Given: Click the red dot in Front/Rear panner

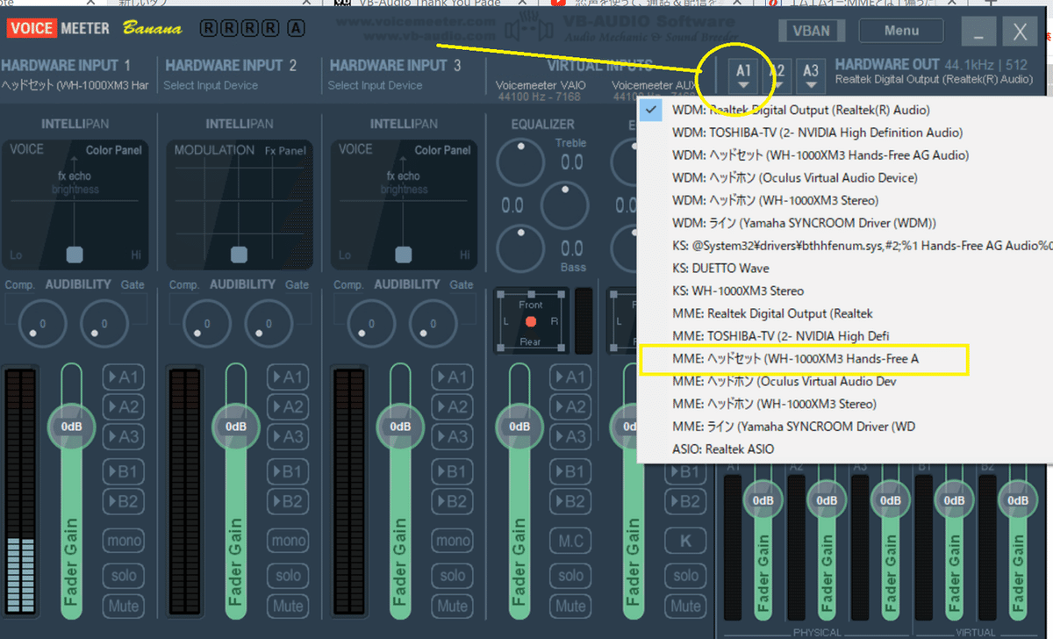Looking at the screenshot, I should 531,322.
